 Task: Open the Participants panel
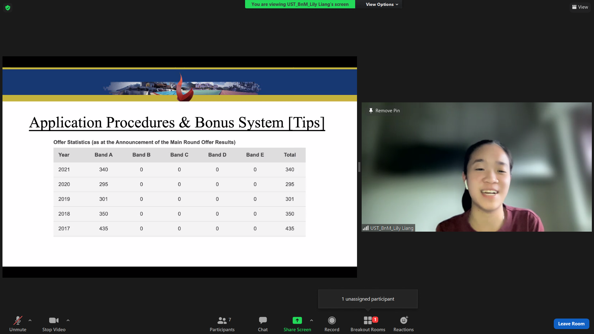click(x=222, y=324)
